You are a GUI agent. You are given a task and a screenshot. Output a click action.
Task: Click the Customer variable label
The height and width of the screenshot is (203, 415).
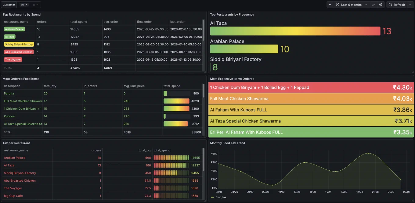click(9, 5)
